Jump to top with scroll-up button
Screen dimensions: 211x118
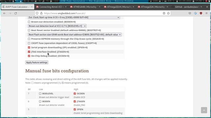click(x=204, y=110)
